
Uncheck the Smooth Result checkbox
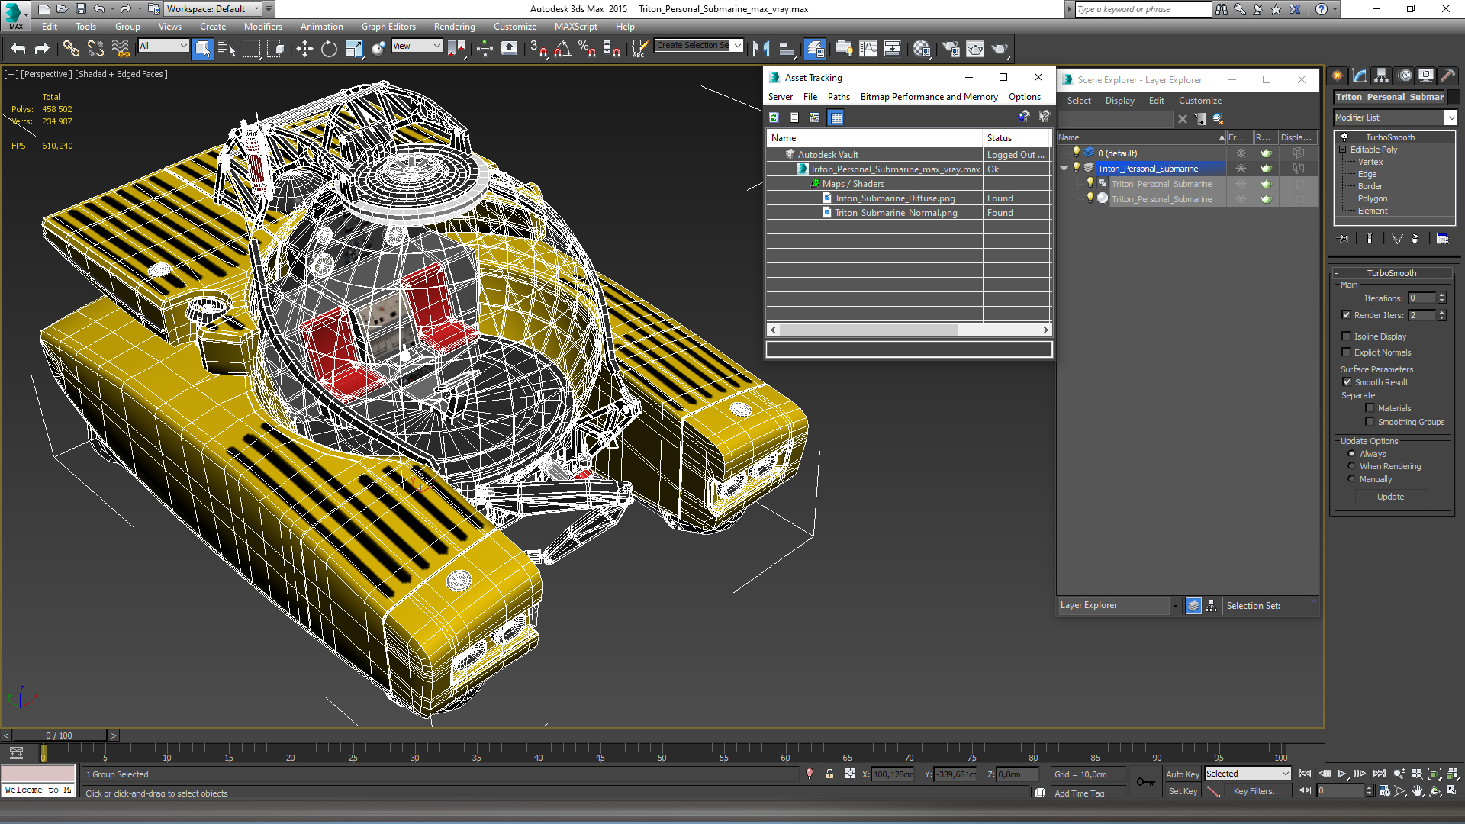(x=1347, y=382)
